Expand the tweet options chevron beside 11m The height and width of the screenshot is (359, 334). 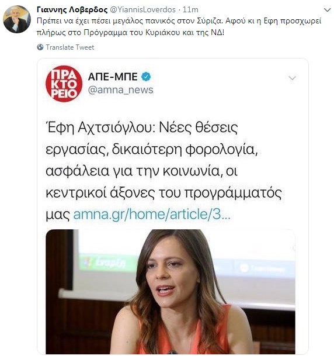pyautogui.click(x=328, y=10)
